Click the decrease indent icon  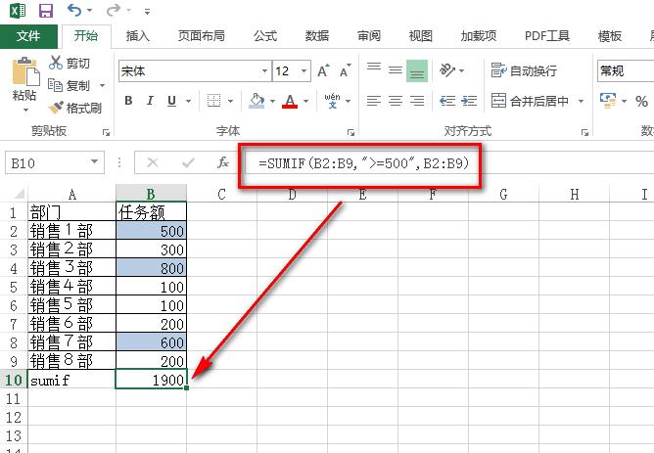[447, 101]
